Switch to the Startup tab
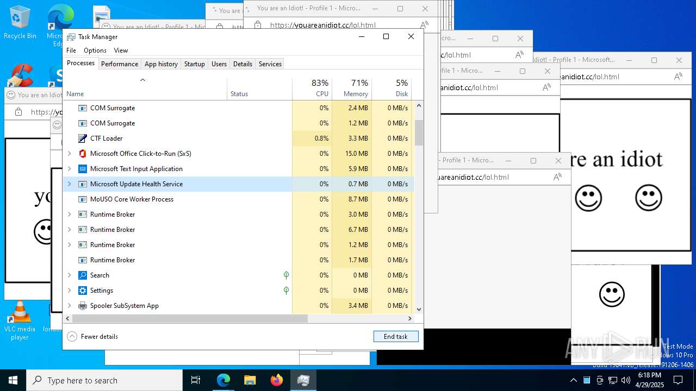The image size is (696, 391). point(194,64)
